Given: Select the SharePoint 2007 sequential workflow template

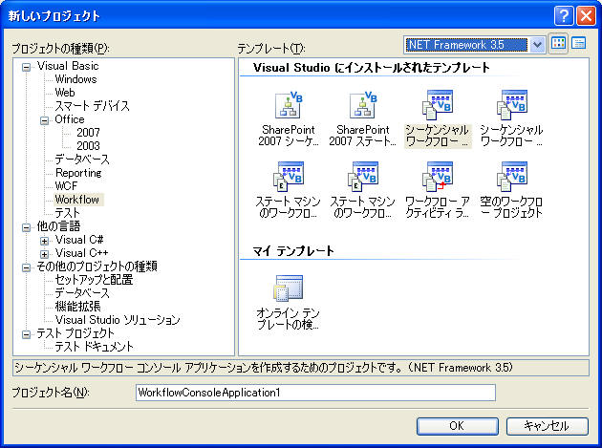Looking at the screenshot, I should coord(289,119).
